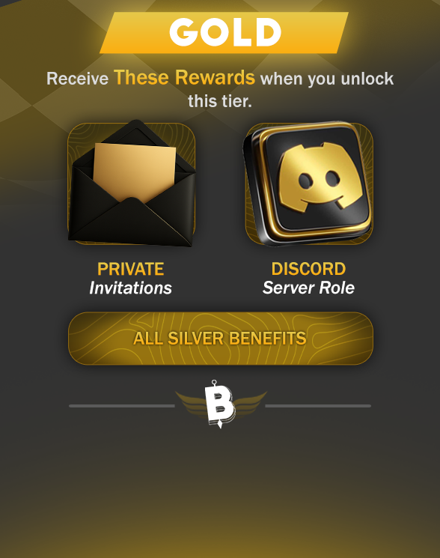Click the Invitations italic text
Screen dimensions: 440x558
(130, 288)
